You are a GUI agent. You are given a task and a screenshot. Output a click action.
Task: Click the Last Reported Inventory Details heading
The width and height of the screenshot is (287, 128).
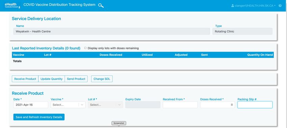tap(46, 48)
